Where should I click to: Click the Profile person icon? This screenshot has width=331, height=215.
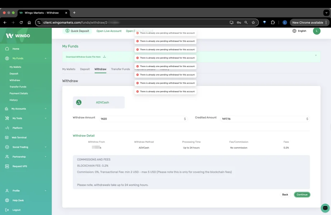[x=7, y=191]
